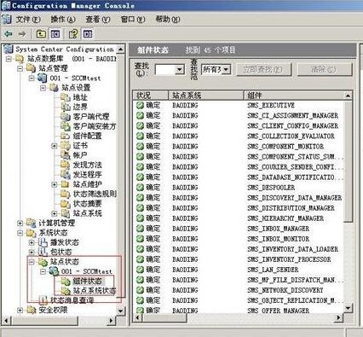
Task: Open the 查看(V) menu
Action: [98, 20]
